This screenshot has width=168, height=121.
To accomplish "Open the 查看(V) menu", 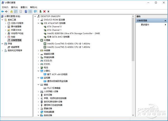I will pos(24,7).
